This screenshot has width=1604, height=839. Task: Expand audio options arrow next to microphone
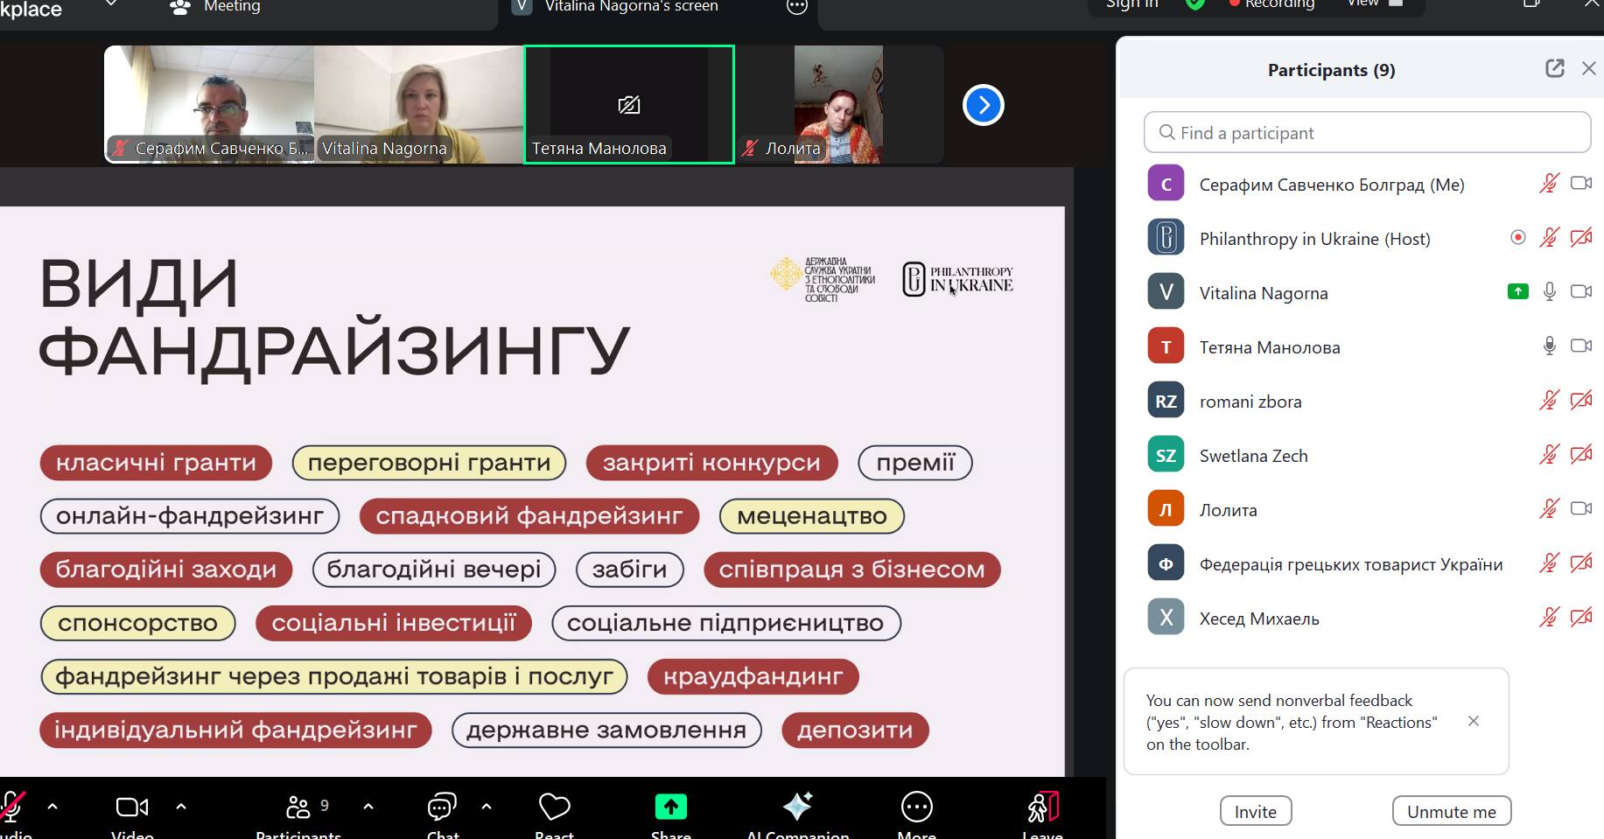click(x=53, y=807)
